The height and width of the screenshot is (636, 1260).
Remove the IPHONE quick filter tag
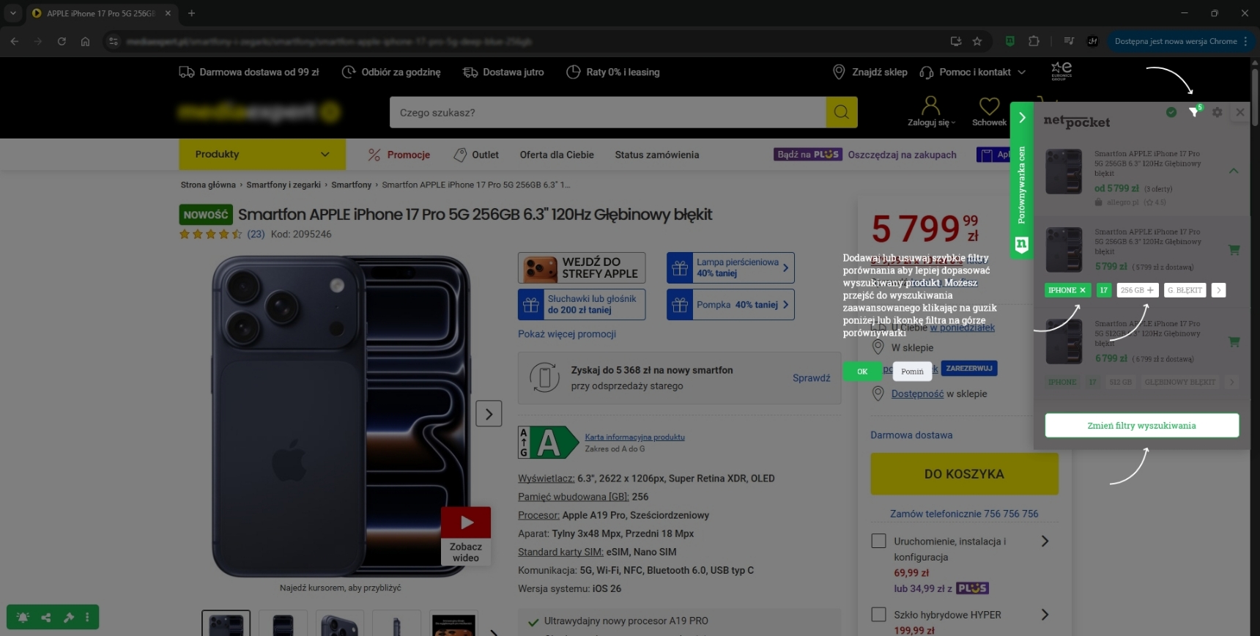(1083, 290)
